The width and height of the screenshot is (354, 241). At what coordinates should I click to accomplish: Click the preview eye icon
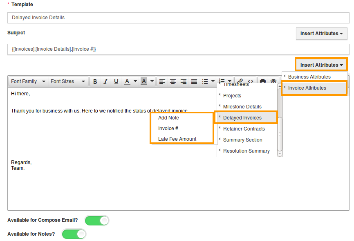click(273, 81)
